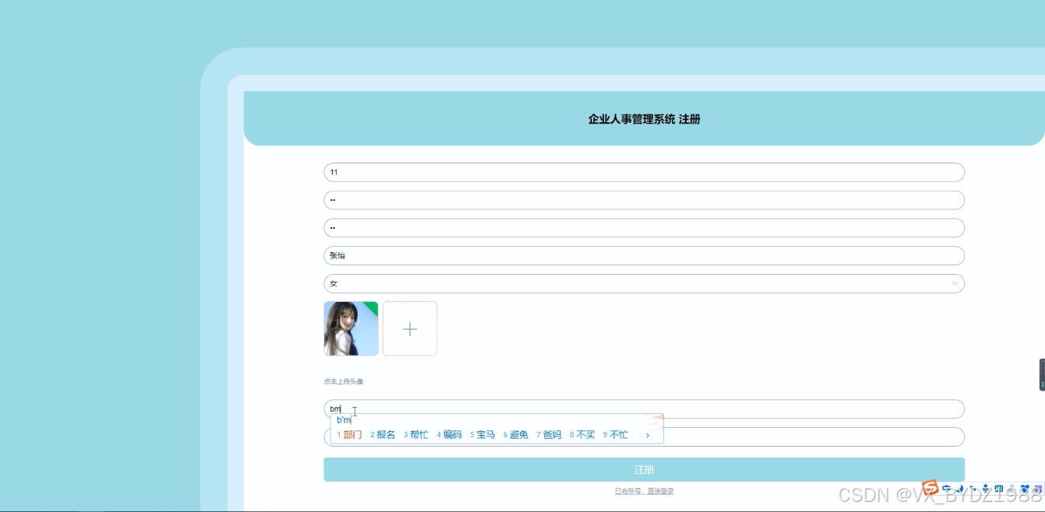Click the Sogou S logo in IME toolbar
Screen dimensions: 1045x512
[930, 487]
